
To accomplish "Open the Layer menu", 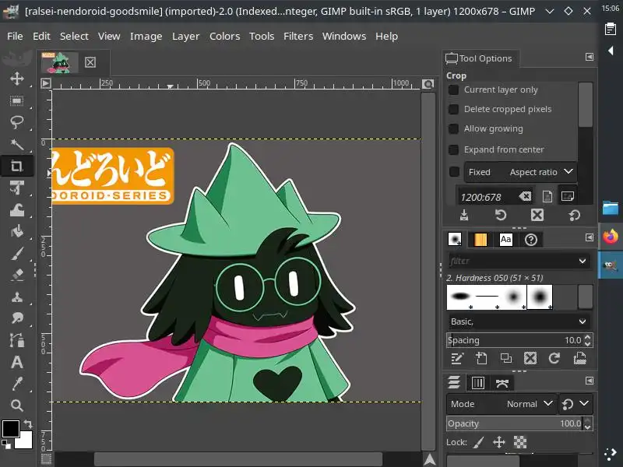I will pyautogui.click(x=185, y=36).
